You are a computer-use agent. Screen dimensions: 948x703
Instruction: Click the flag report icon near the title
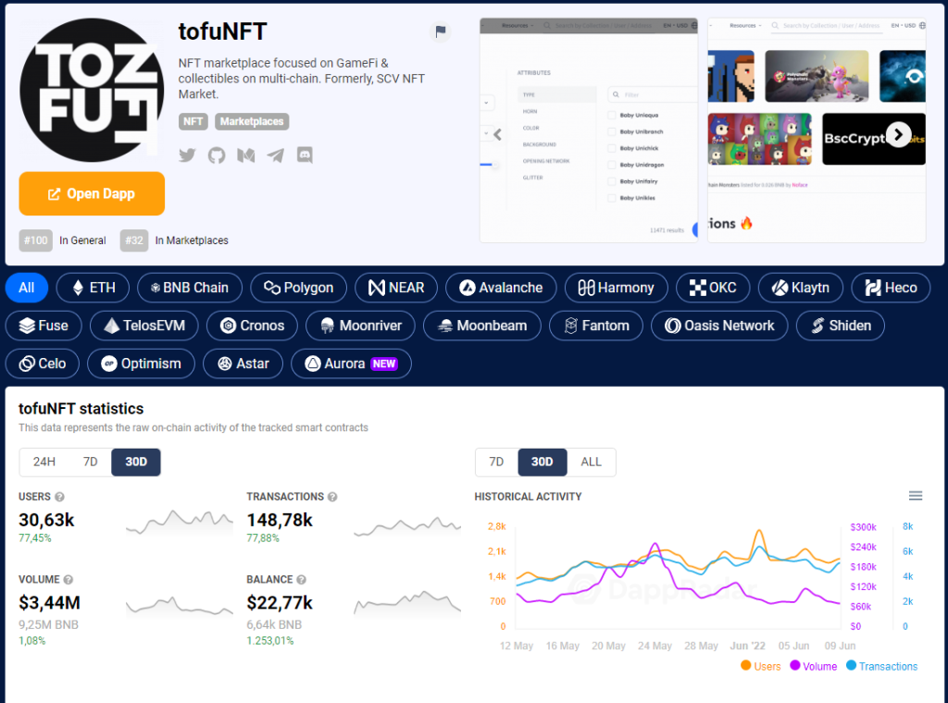[x=440, y=31]
